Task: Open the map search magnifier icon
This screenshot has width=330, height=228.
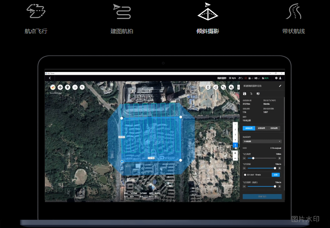Action: pyautogui.click(x=82, y=87)
